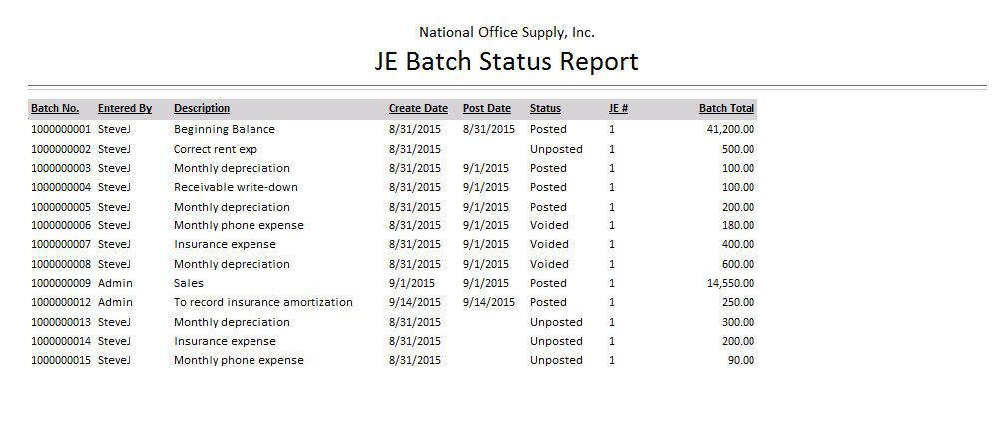
Task: Click the Entered By column header
Action: [x=125, y=108]
